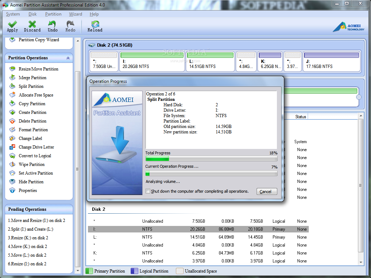
Task: Select pending operation Resize (K:) on disk 2
Action: point(28,238)
